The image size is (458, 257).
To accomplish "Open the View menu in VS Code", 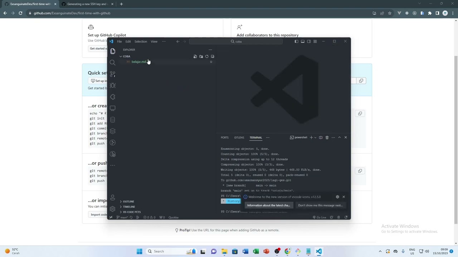I will (154, 41).
